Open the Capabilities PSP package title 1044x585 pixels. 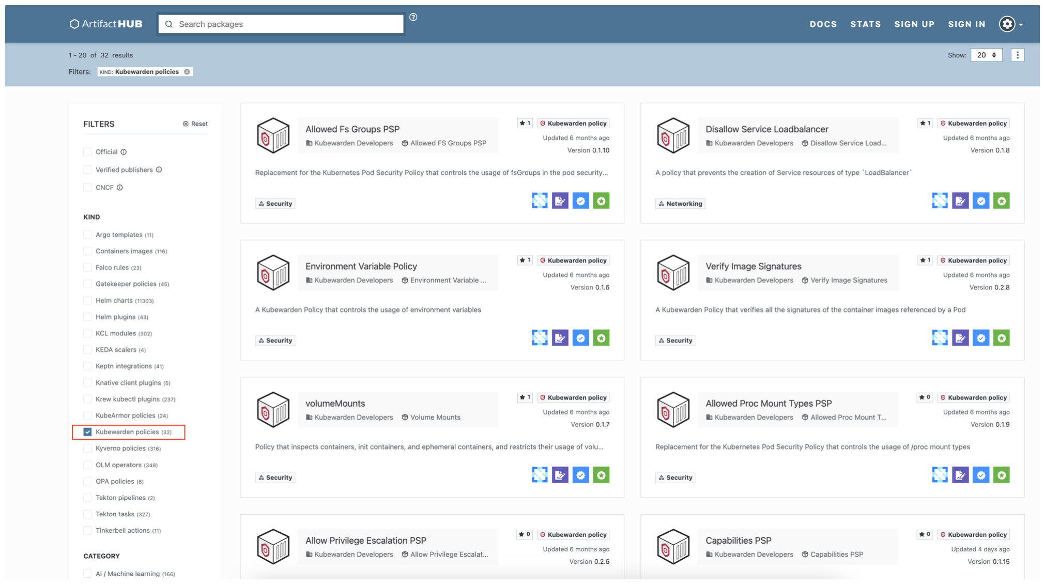pyautogui.click(x=738, y=540)
